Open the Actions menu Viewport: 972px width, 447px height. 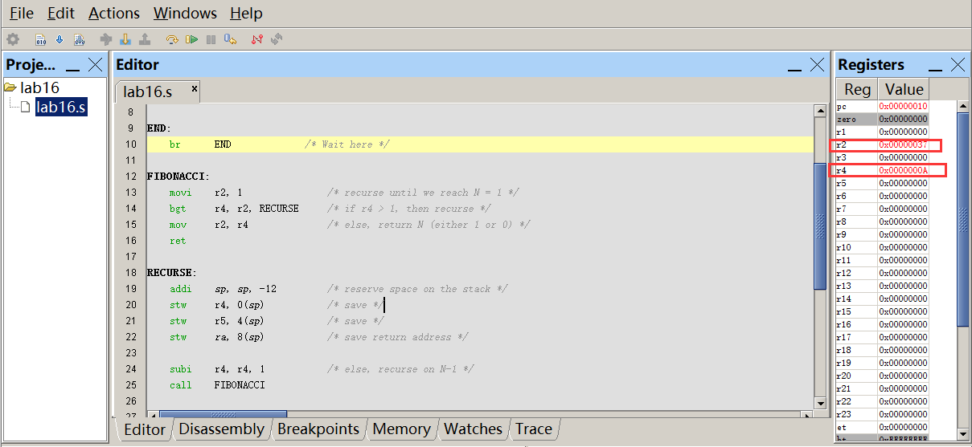tap(114, 14)
